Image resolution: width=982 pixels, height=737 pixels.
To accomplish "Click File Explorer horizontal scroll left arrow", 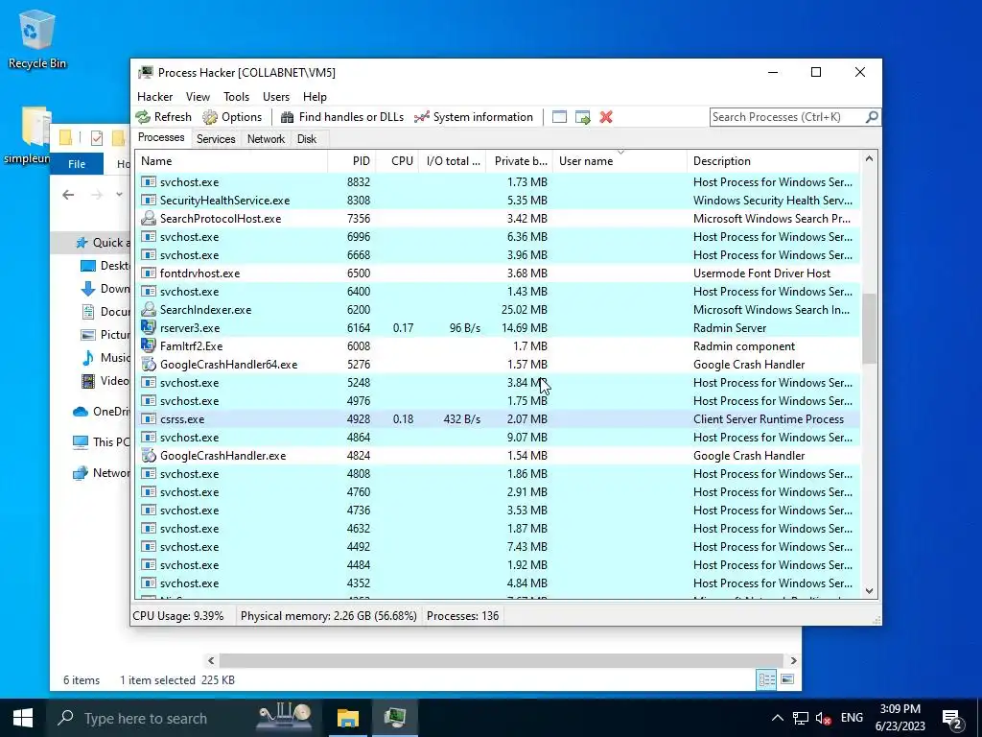I will 211,660.
